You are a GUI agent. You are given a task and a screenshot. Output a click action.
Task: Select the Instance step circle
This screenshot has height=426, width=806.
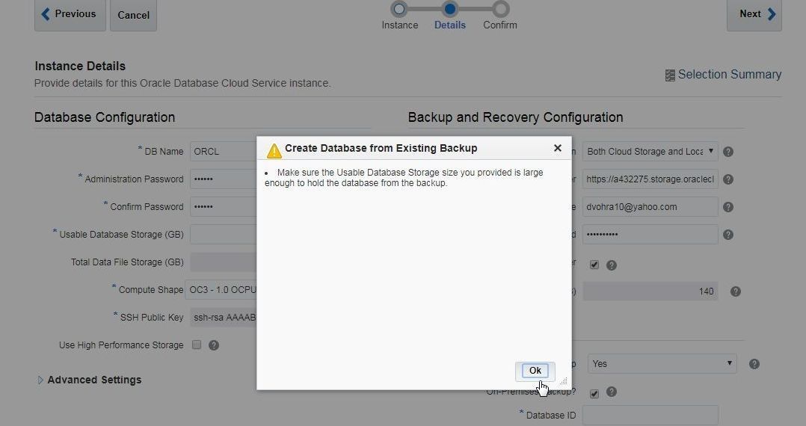[399, 9]
